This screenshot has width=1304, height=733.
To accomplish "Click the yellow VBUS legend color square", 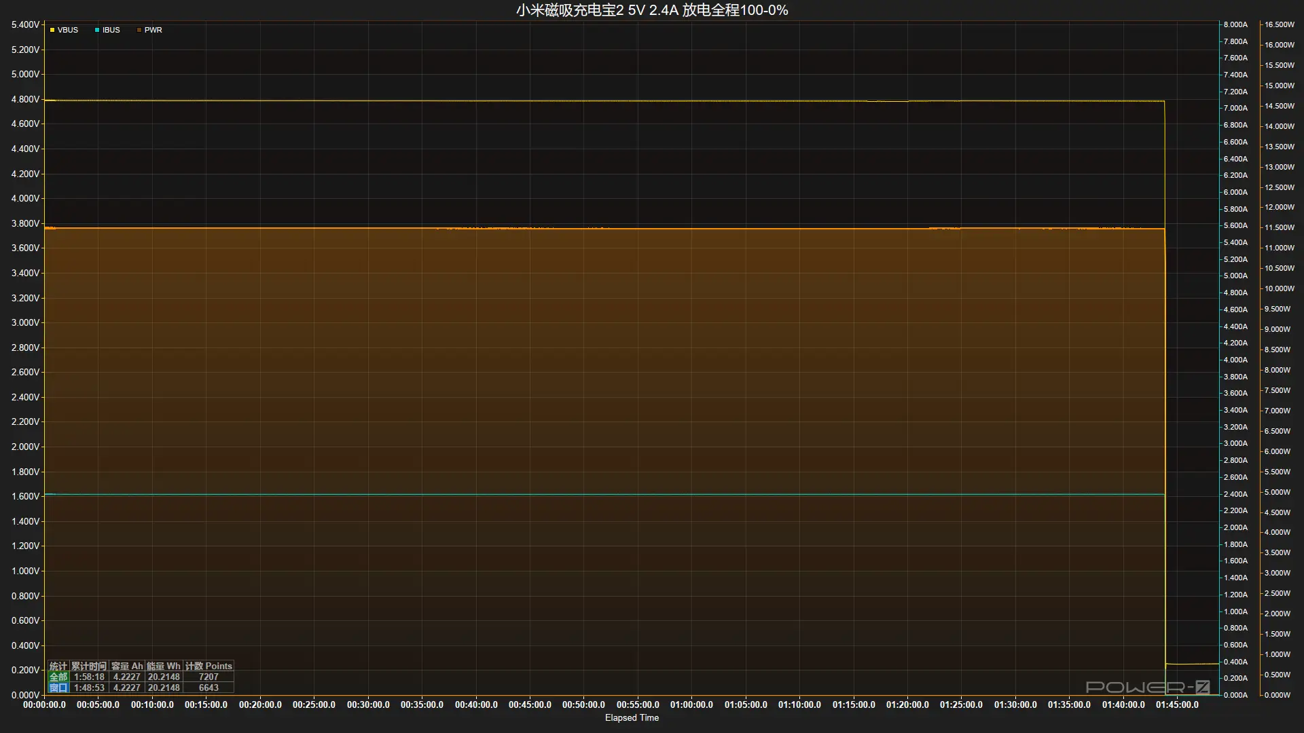I will coord(52,30).
